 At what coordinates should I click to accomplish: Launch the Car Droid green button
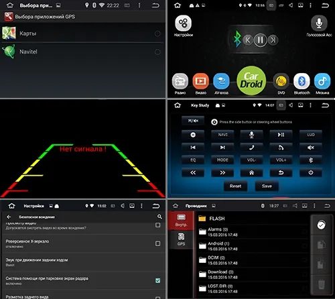[x=251, y=80]
